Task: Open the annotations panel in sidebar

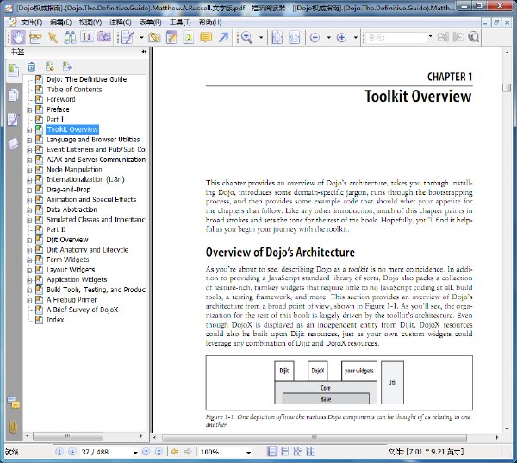Action: point(13,120)
